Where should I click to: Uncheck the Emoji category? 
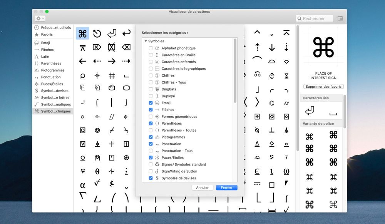click(x=151, y=103)
